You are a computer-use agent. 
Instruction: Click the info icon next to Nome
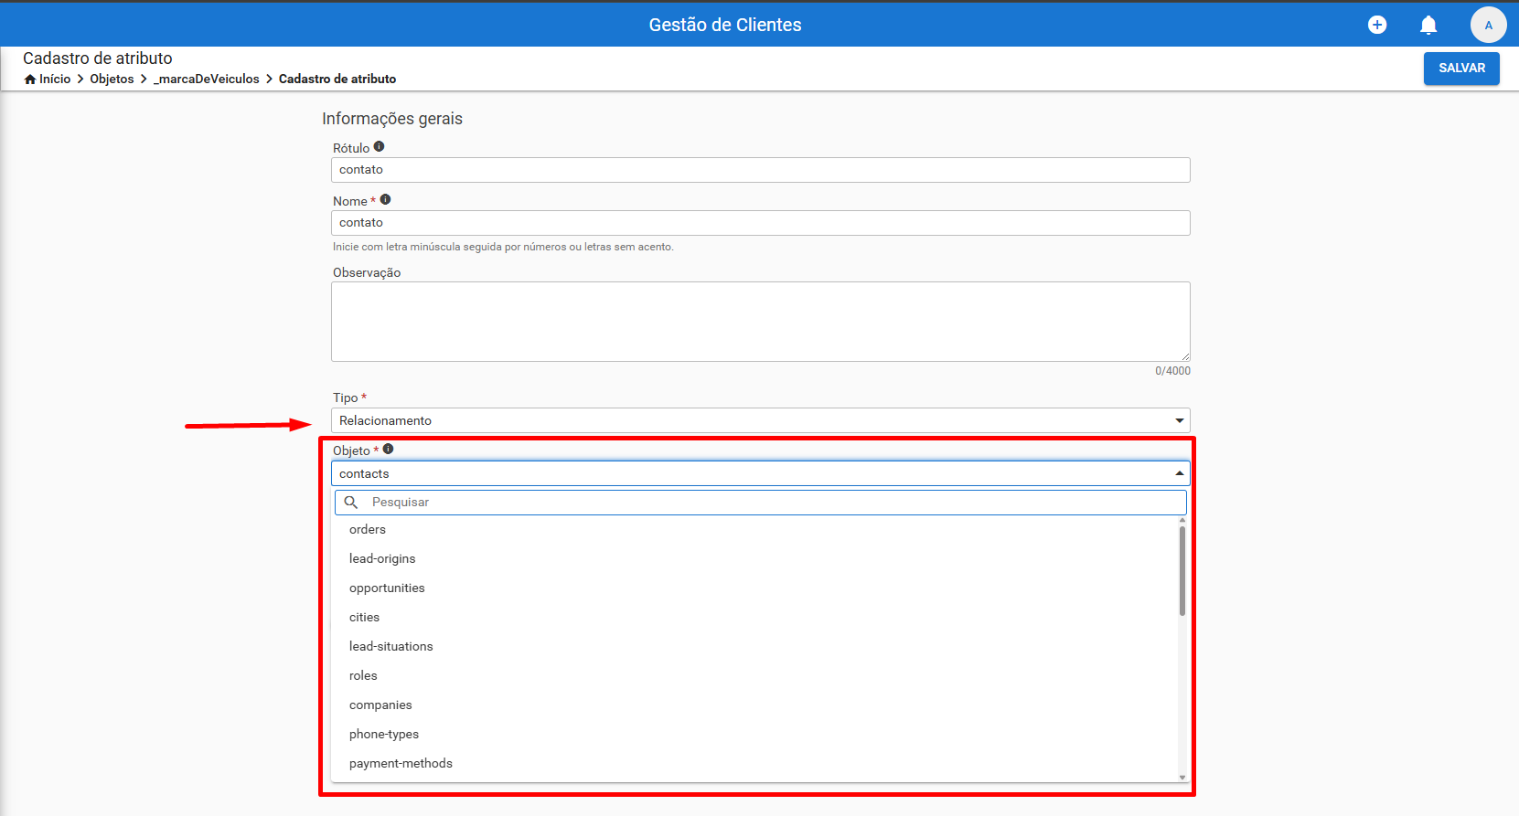[385, 199]
